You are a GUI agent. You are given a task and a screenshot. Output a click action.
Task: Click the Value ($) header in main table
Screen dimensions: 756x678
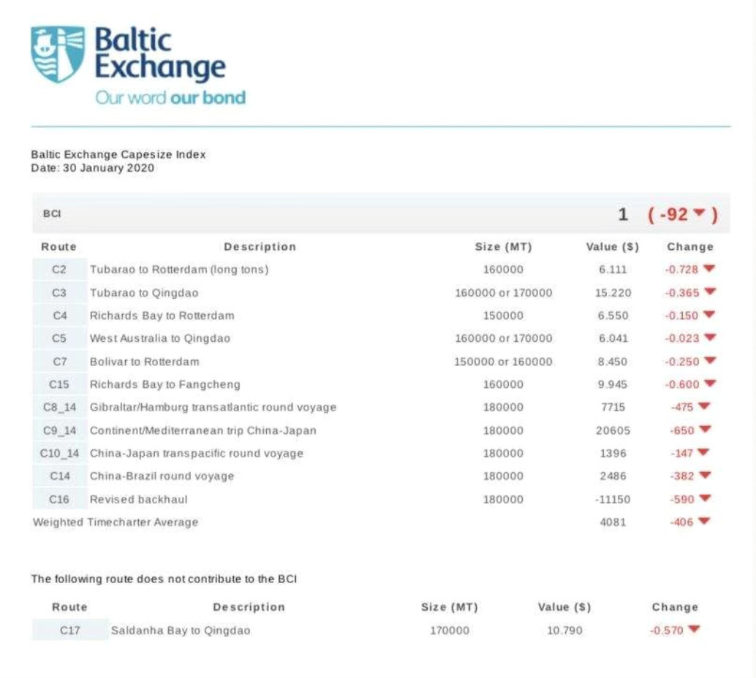pos(612,247)
